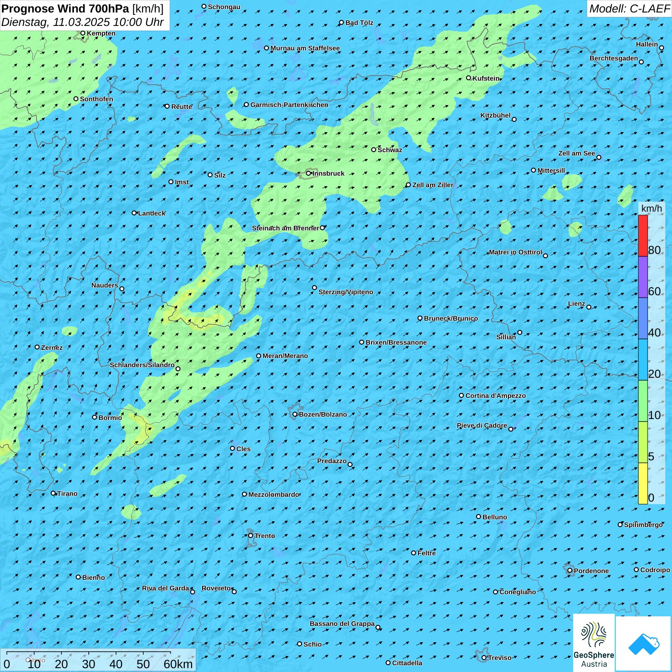Click the 'Prognose Wind 700hPa [km/h]' title

coord(83,9)
